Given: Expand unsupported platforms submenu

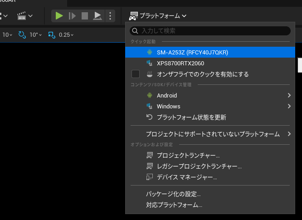Looking at the screenshot, I should coord(213,134).
